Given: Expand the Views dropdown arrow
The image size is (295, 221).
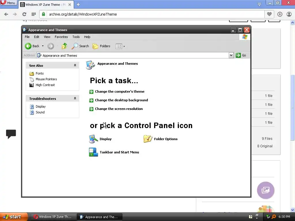Looking at the screenshot, I should point(124,46).
